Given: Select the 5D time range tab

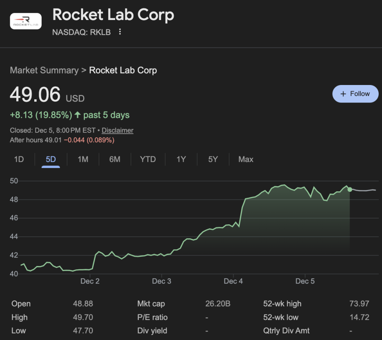Looking at the screenshot, I should [x=51, y=159].
